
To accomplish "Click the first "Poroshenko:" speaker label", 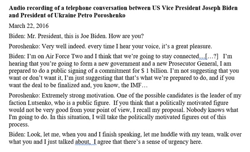I will click(x=25, y=46).
